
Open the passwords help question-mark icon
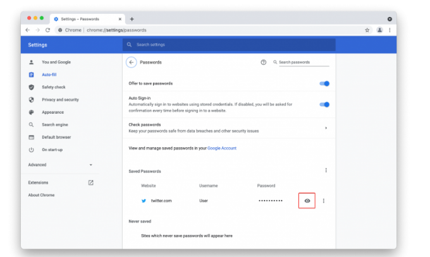tap(263, 63)
